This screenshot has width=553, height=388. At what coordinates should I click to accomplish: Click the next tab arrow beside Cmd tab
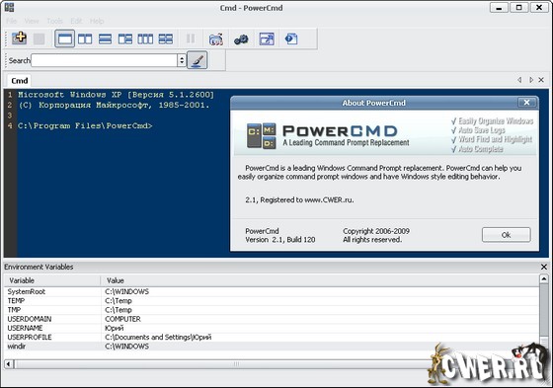[x=531, y=80]
